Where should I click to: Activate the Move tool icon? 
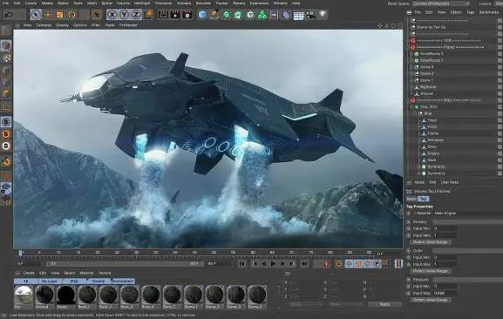pyautogui.click(x=48, y=15)
